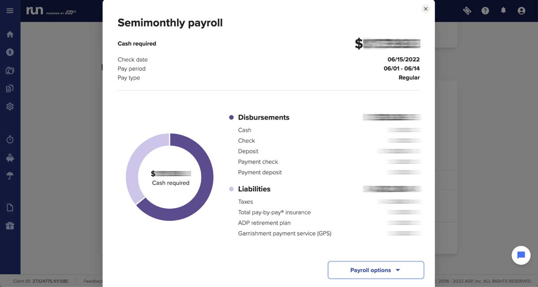Click the piggy bank retirement icon
Screen dimensions: 538x287
point(10,158)
